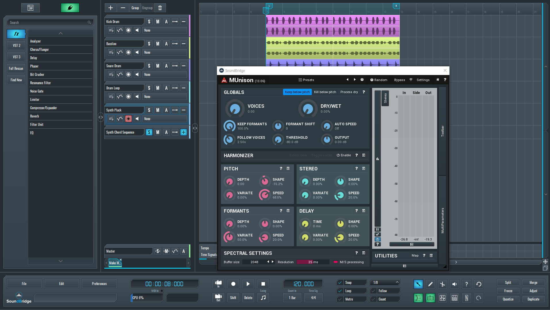550x310 pixels.
Task: Arm record on Synth Pluck track
Action: point(128,119)
